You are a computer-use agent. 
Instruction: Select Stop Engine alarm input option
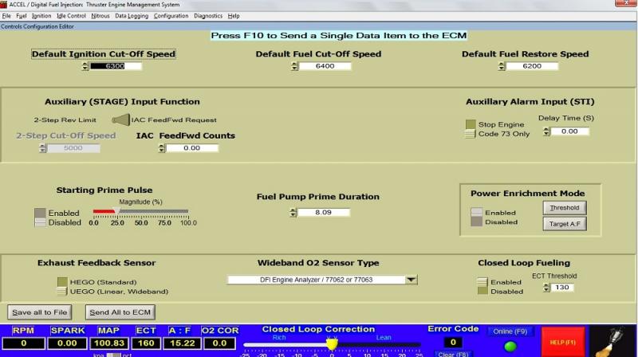click(471, 124)
